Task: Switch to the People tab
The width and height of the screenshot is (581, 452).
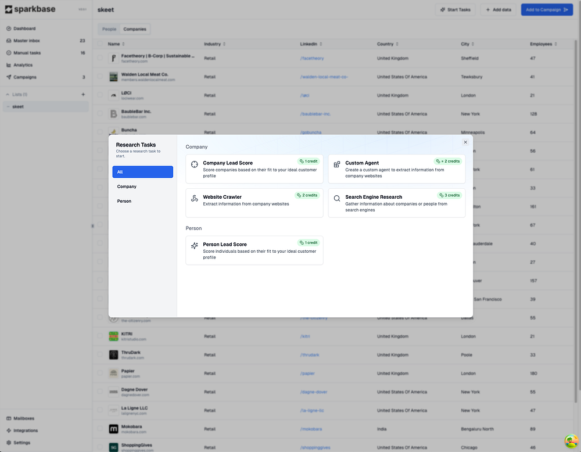Action: [109, 29]
